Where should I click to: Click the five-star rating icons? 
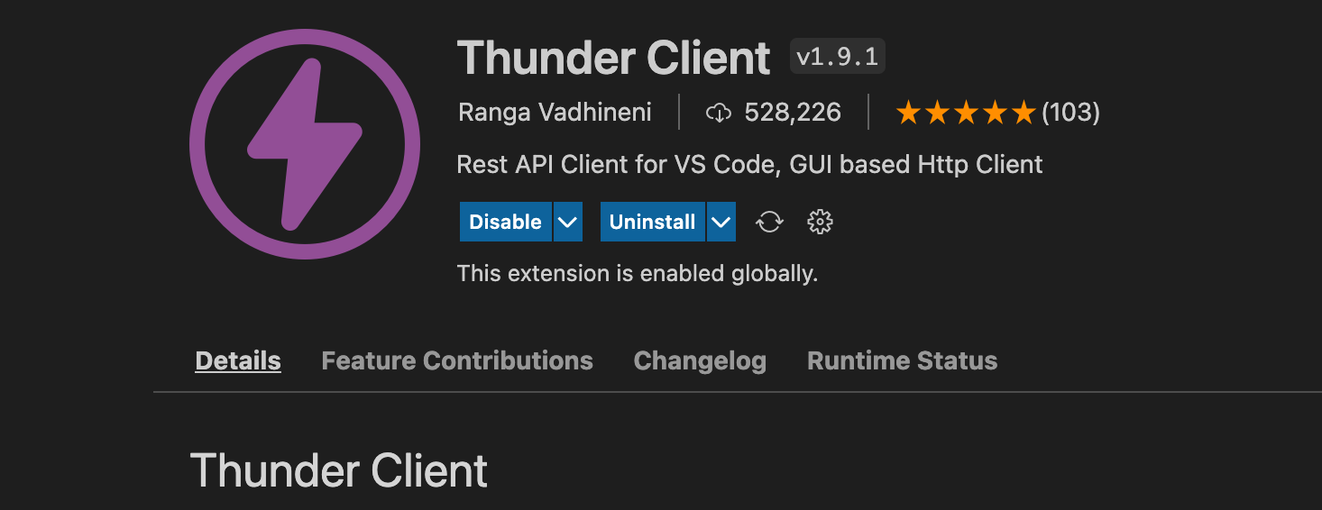(x=965, y=113)
